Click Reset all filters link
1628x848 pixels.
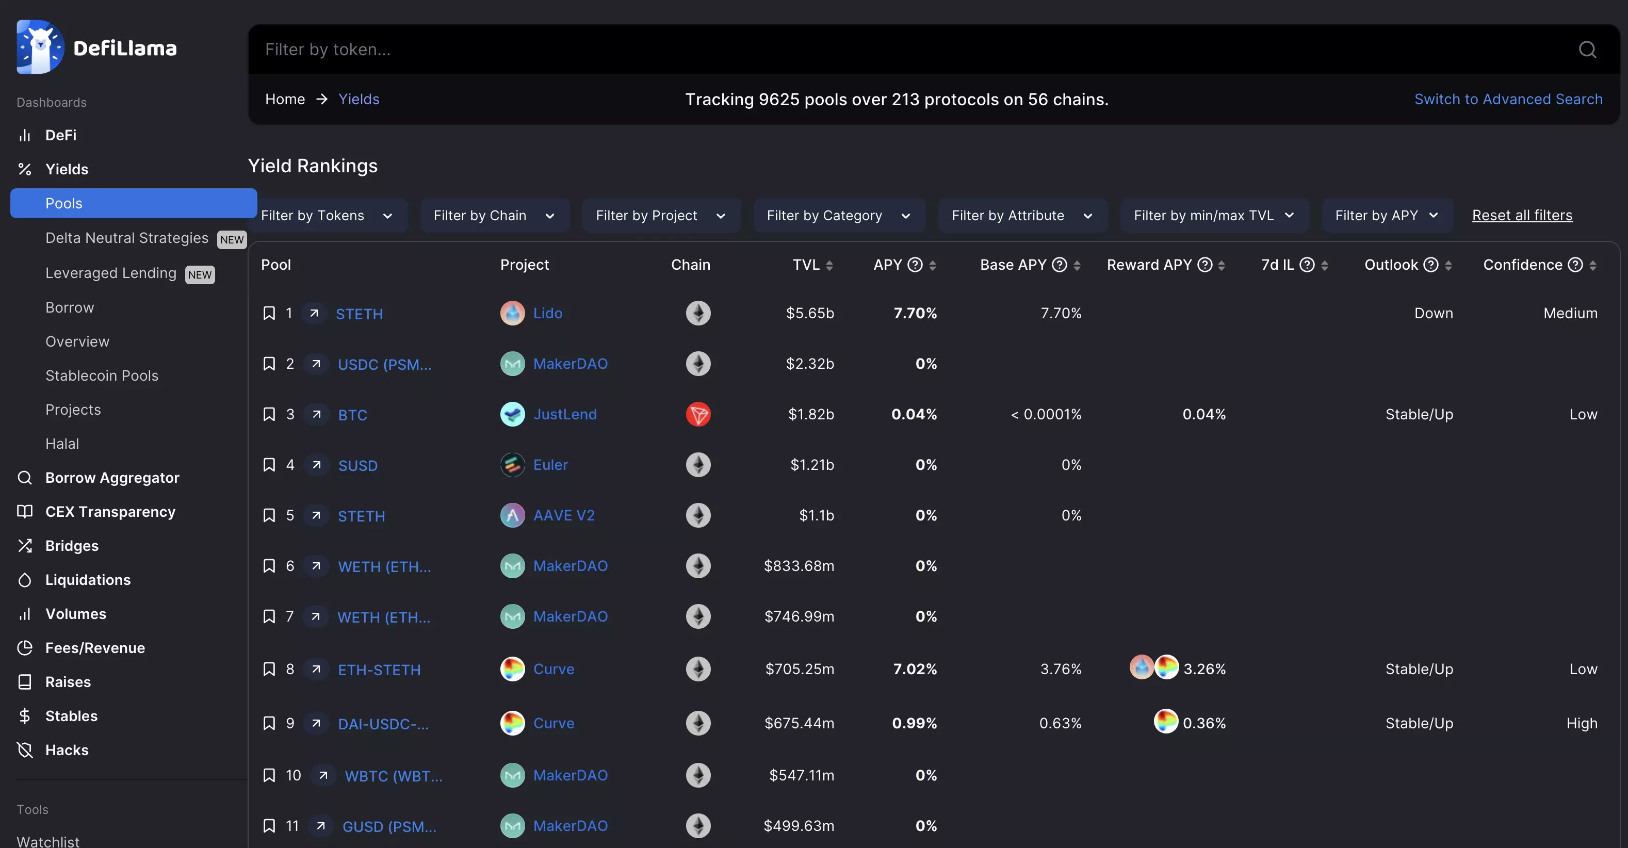[x=1522, y=216]
